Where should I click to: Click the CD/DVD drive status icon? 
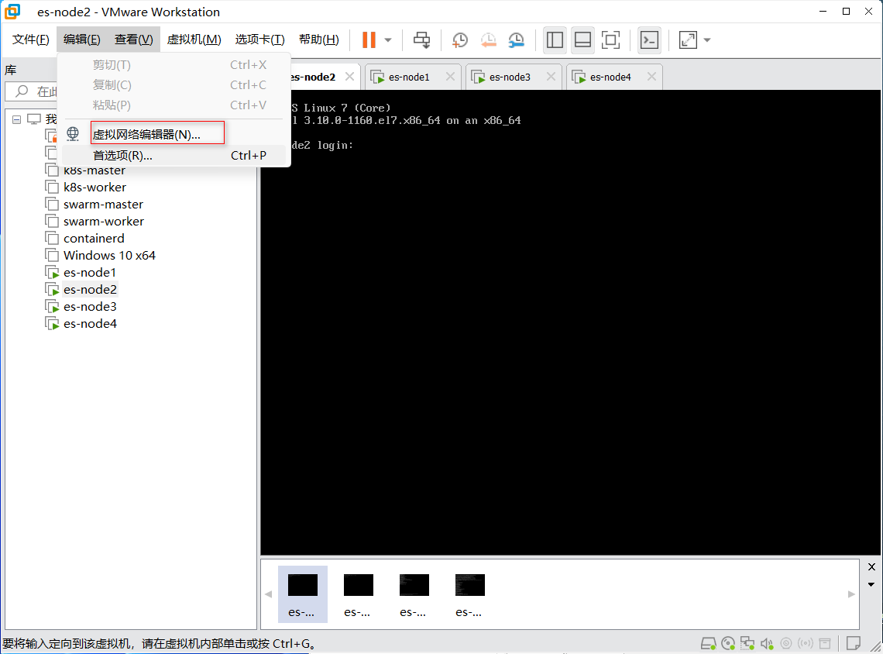pos(727,643)
